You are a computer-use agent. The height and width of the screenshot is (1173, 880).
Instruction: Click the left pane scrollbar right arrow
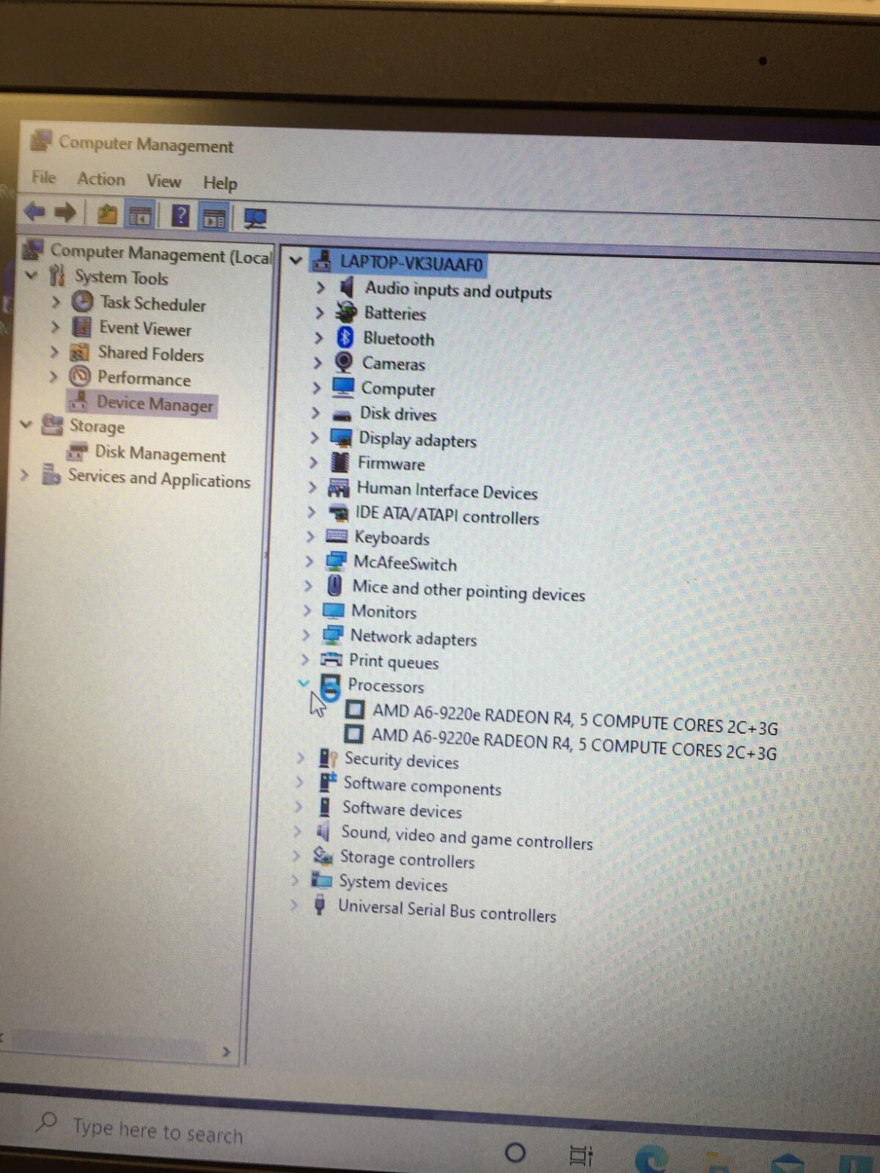point(227,1052)
